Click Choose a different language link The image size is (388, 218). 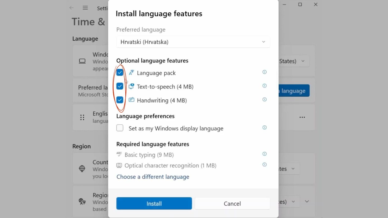tap(153, 177)
